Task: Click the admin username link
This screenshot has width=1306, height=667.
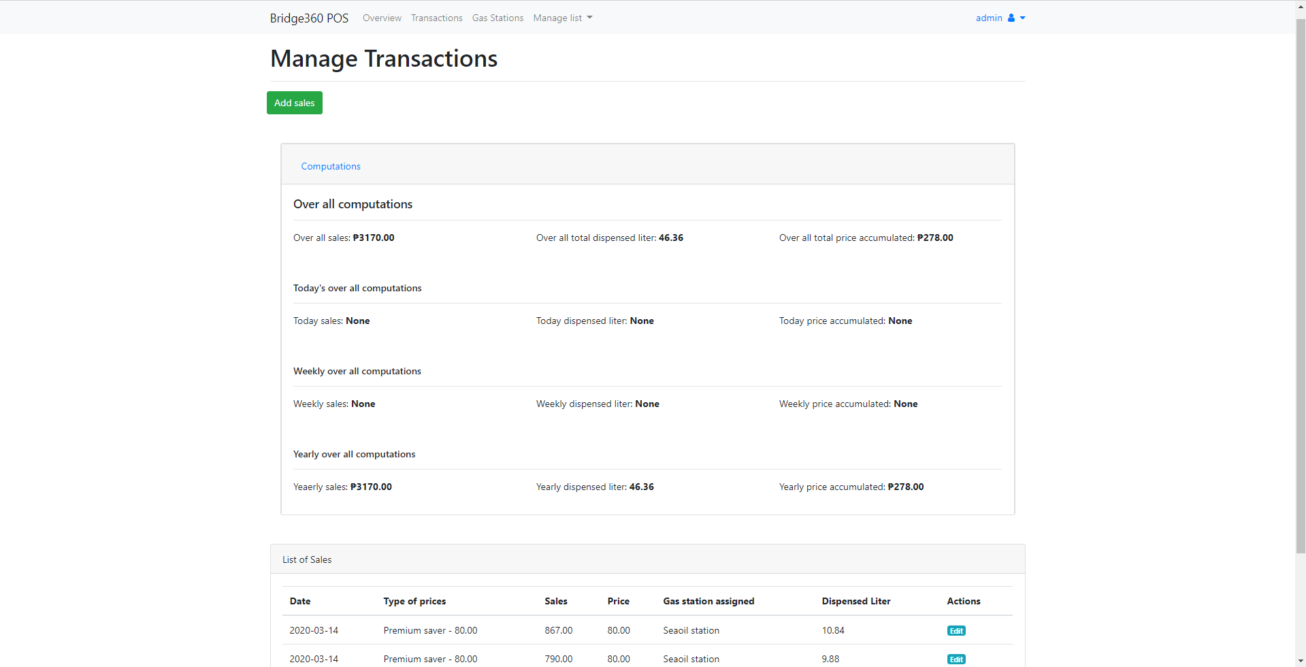Action: click(x=989, y=18)
